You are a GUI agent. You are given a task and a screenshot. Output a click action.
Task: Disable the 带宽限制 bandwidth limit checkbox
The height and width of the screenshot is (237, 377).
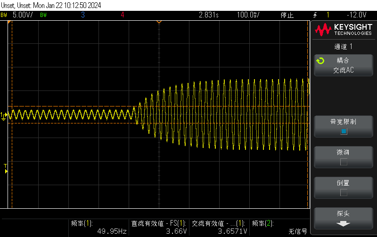[344, 131]
